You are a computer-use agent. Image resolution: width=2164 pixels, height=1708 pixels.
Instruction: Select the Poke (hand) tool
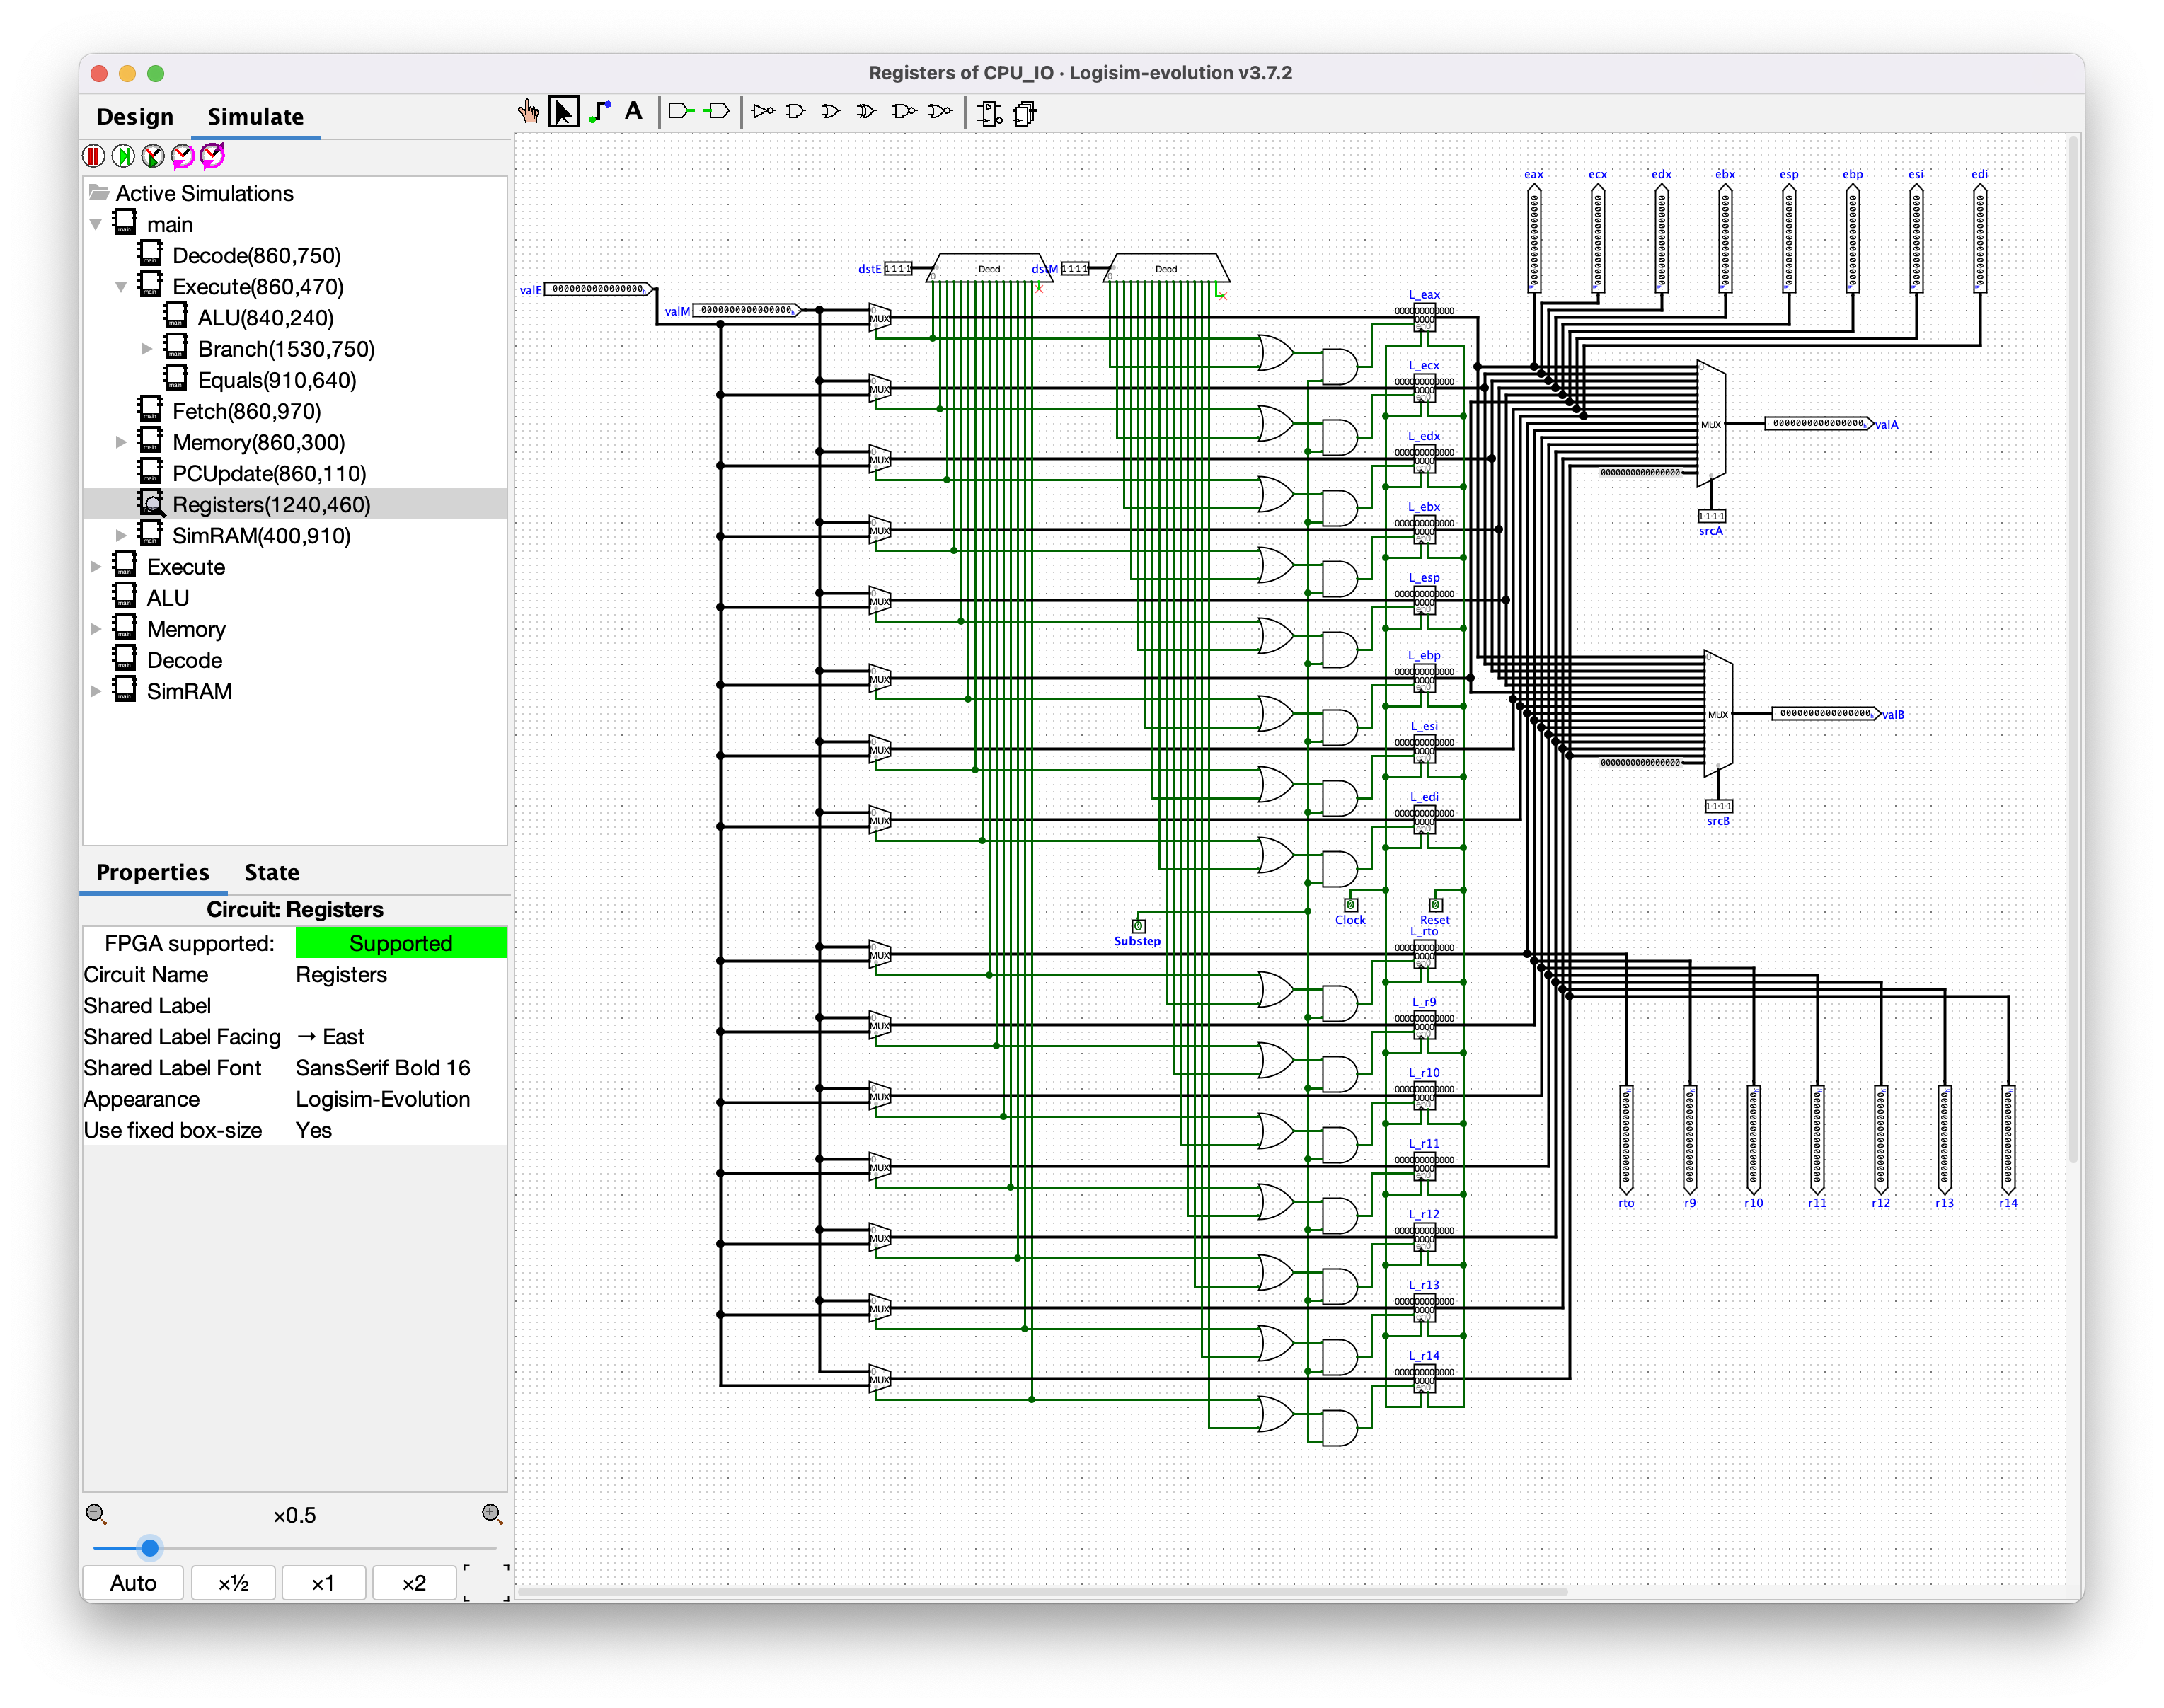pos(528,112)
